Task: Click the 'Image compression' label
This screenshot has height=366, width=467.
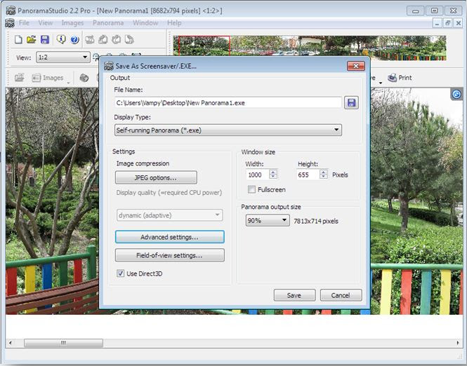Action: (x=143, y=163)
